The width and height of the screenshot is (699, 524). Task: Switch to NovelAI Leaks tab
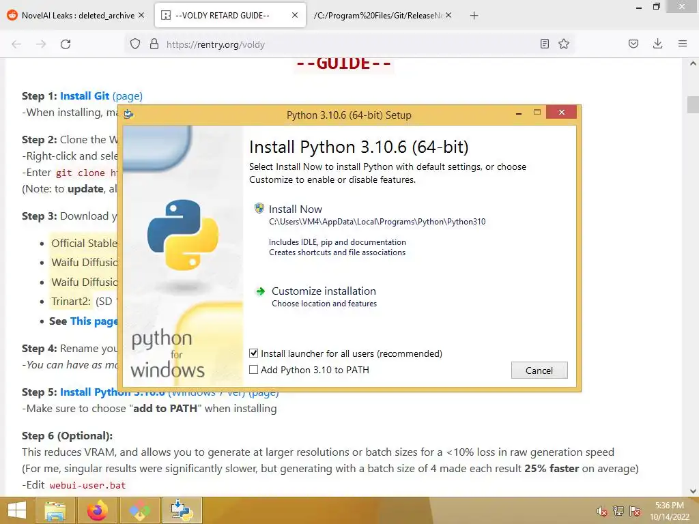tap(76, 16)
